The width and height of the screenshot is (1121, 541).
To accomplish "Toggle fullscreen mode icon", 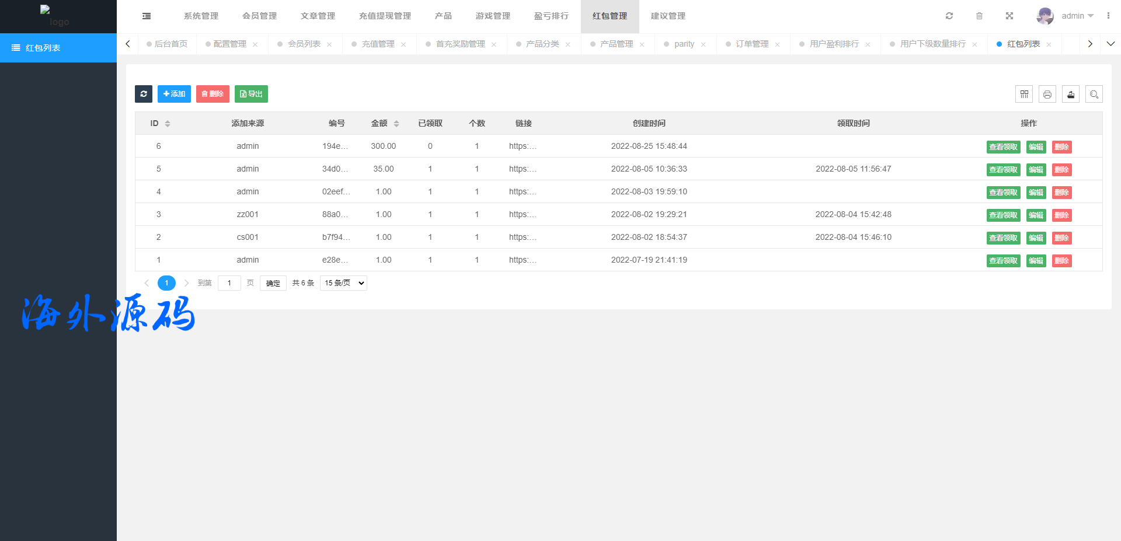I will (1009, 16).
